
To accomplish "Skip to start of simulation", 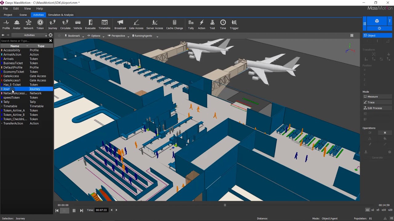I will [x=57, y=210].
